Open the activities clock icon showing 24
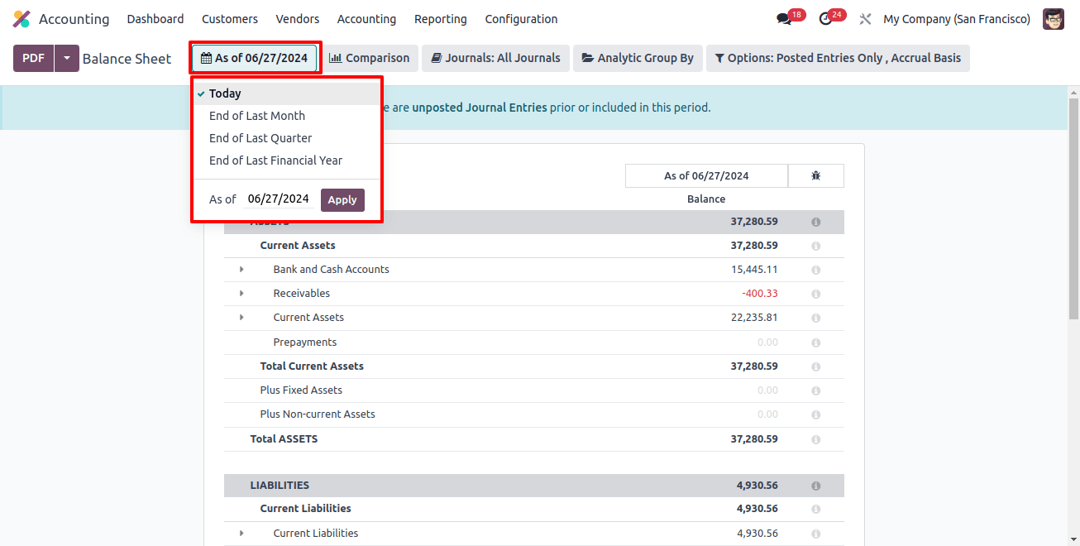This screenshot has height=546, width=1080. pyautogui.click(x=826, y=19)
